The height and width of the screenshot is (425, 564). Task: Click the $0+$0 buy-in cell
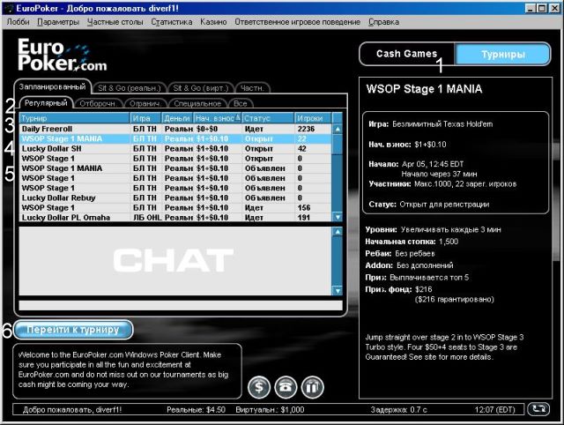pos(207,129)
